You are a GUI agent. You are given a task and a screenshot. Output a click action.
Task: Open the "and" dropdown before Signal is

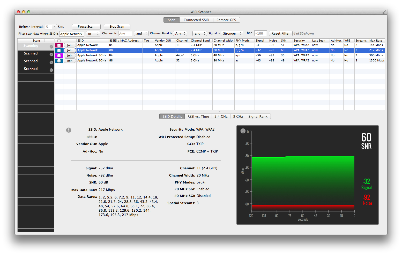pyautogui.click(x=199, y=34)
